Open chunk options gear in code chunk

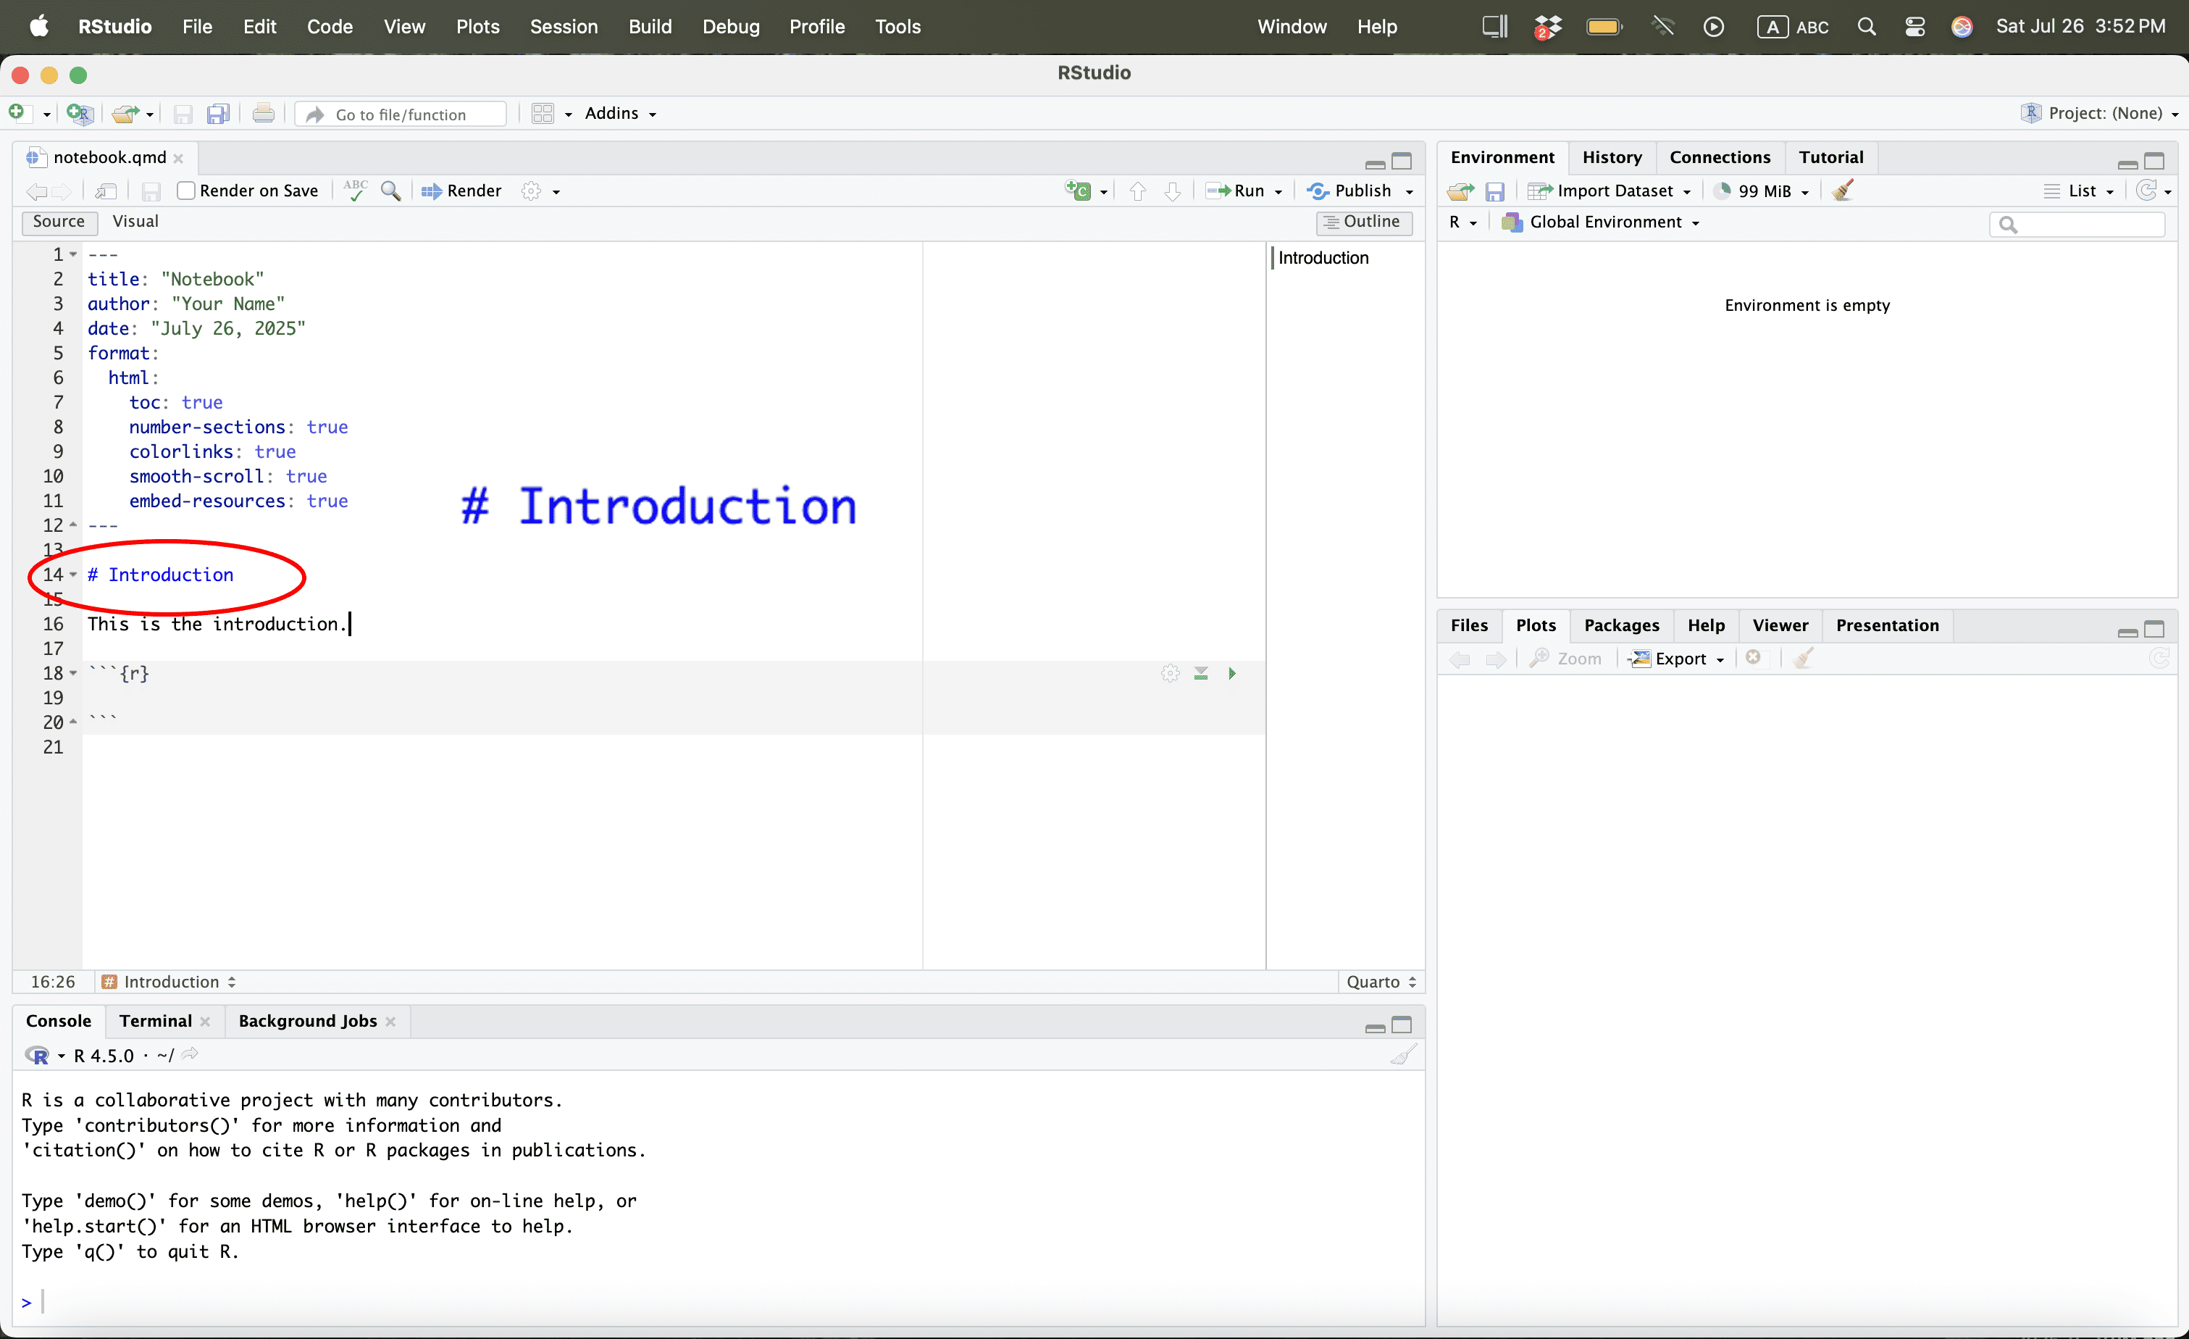[x=1170, y=674]
